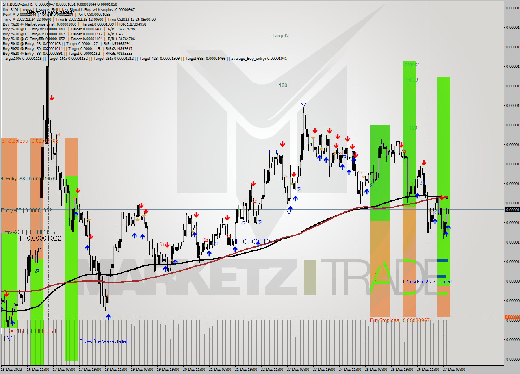
Task: Click '0 New Buy Wave started' in bottom indicator panel
Action: click(104, 341)
